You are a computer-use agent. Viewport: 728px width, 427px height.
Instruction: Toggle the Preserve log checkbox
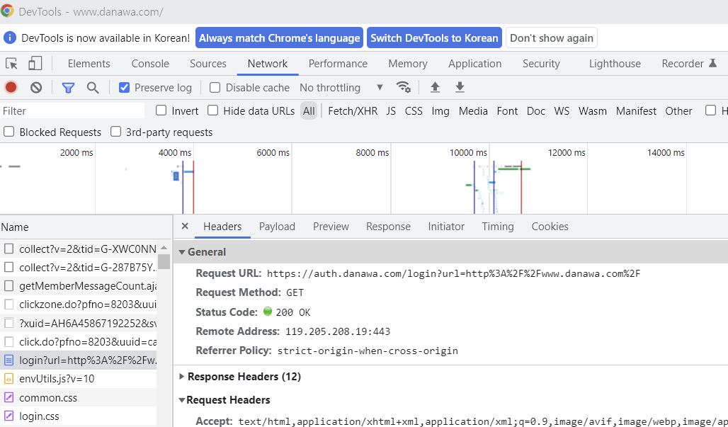pyautogui.click(x=124, y=87)
